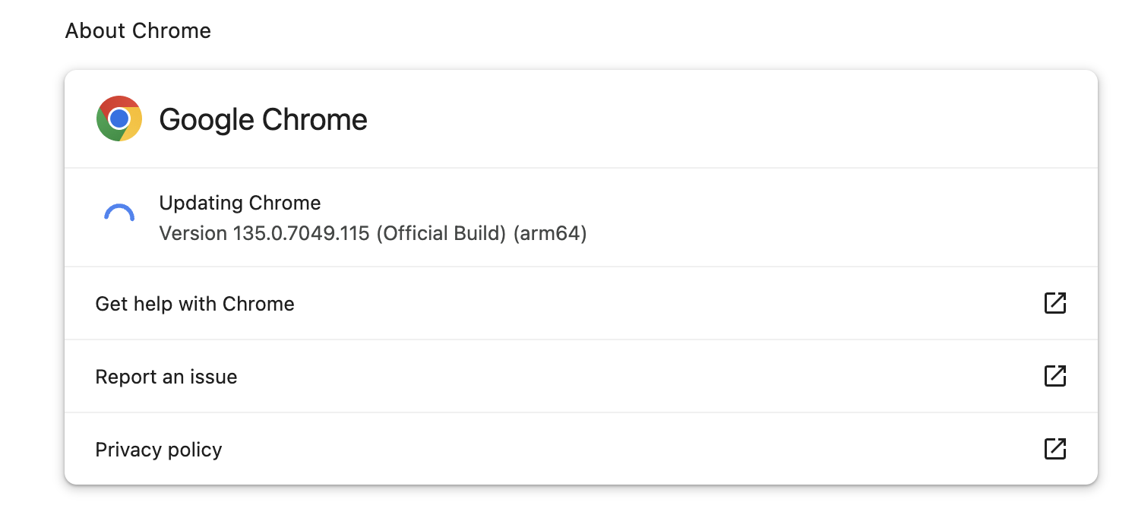Viewport: 1135px width, 518px height.
Task: Click the Updating Chrome status label
Action: click(240, 203)
